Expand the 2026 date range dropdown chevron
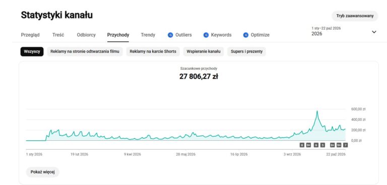This screenshot has height=185, width=387. coord(374,32)
